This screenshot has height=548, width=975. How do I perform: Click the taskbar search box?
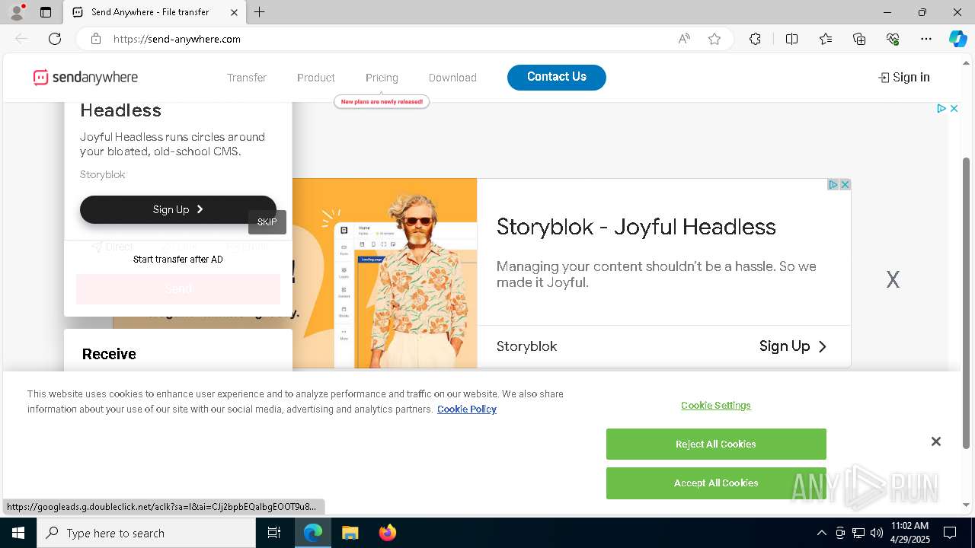(x=146, y=533)
